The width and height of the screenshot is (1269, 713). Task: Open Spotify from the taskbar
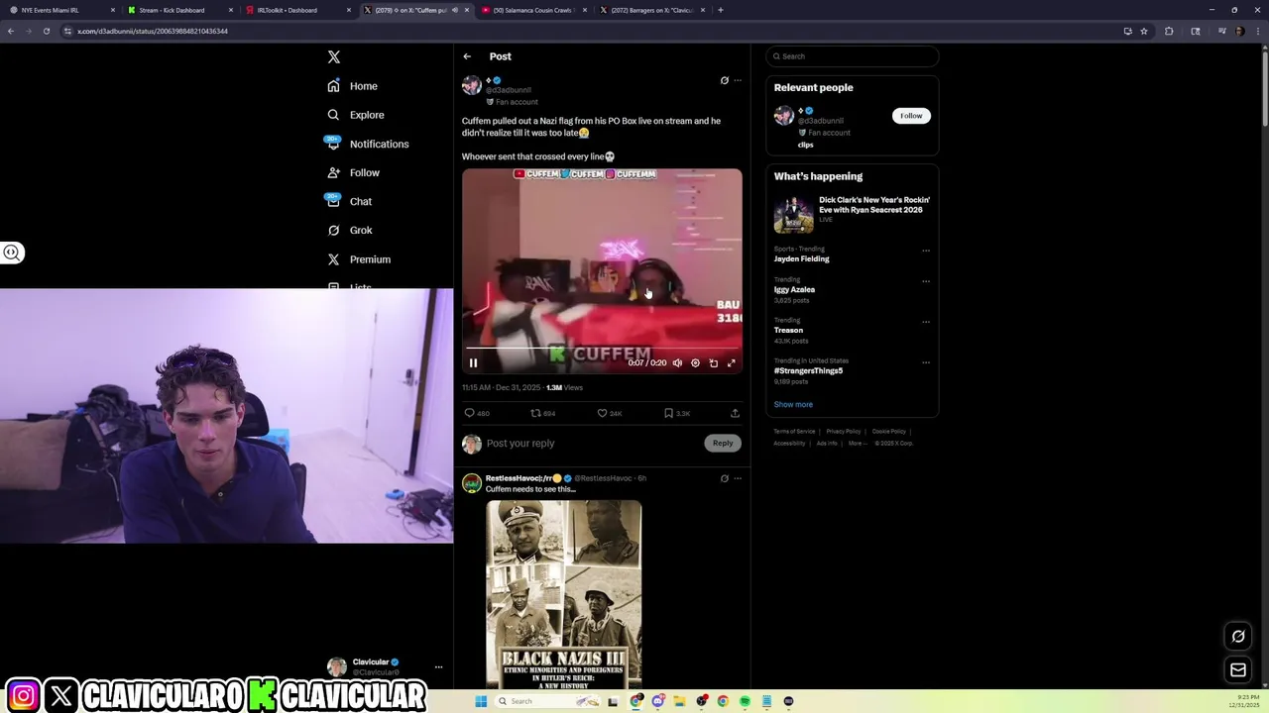click(745, 701)
